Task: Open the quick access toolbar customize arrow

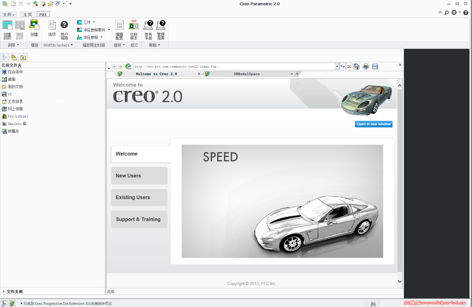Action: point(70,4)
